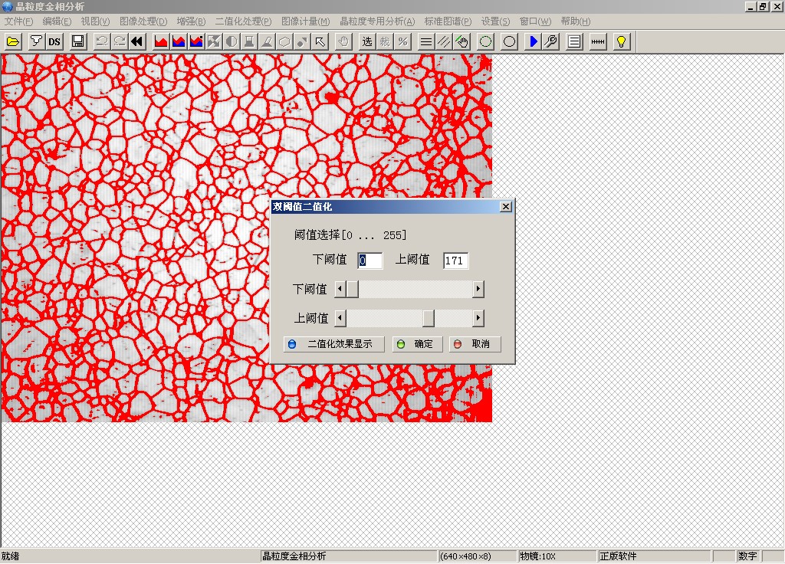
Task: Click the wrench settings icon
Action: click(x=550, y=41)
